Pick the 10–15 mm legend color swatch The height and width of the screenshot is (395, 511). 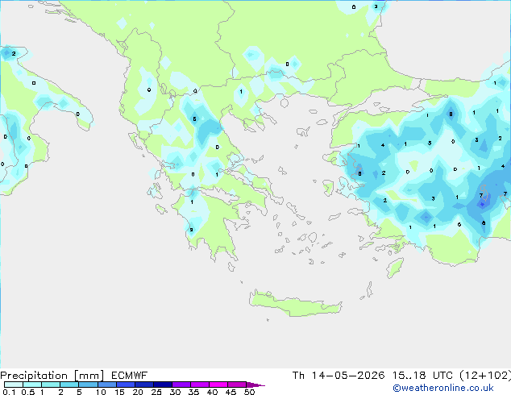pos(107,385)
